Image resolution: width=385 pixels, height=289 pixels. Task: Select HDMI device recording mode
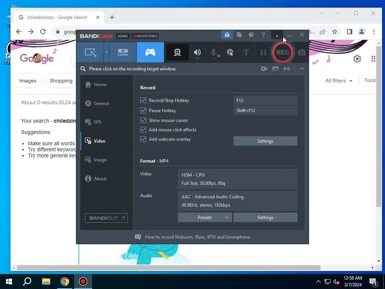[123, 52]
